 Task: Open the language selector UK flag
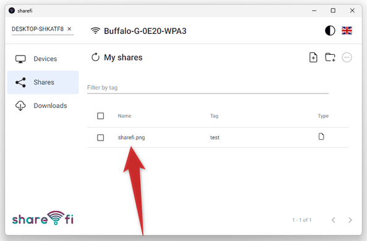pyautogui.click(x=347, y=31)
